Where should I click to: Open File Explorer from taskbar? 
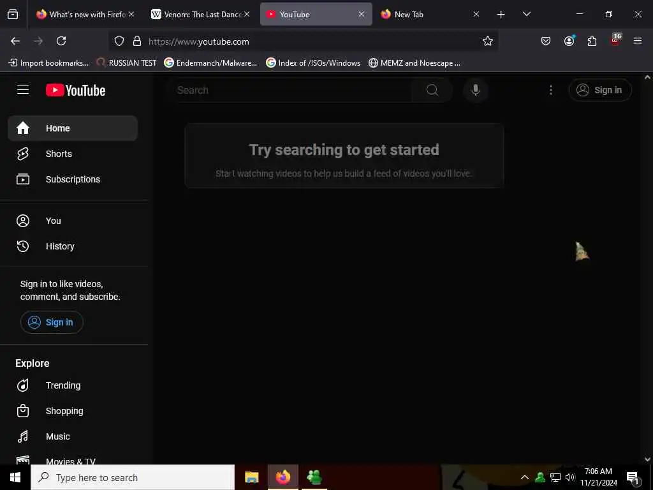point(251,477)
